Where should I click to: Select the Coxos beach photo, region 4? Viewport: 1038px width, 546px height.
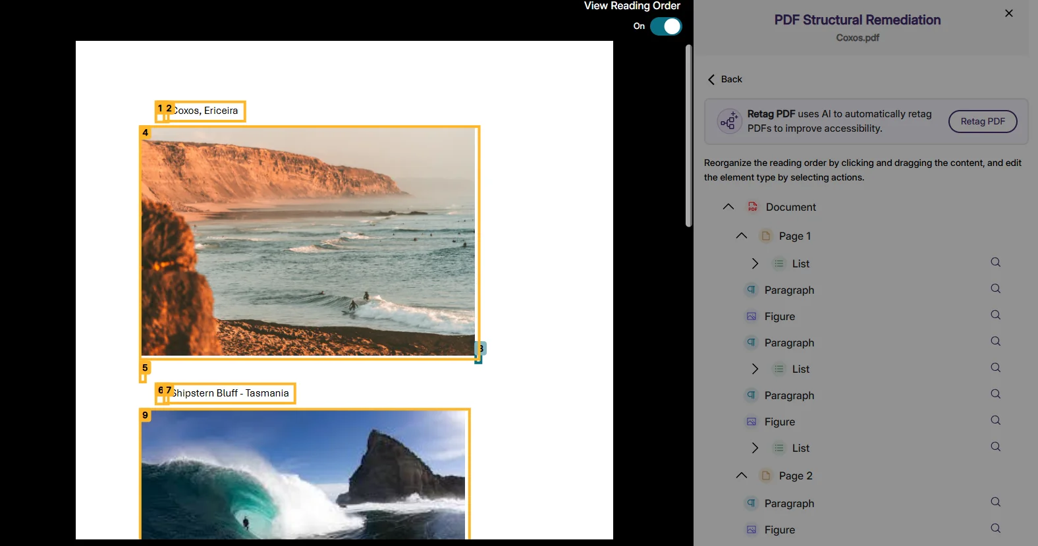(x=308, y=242)
